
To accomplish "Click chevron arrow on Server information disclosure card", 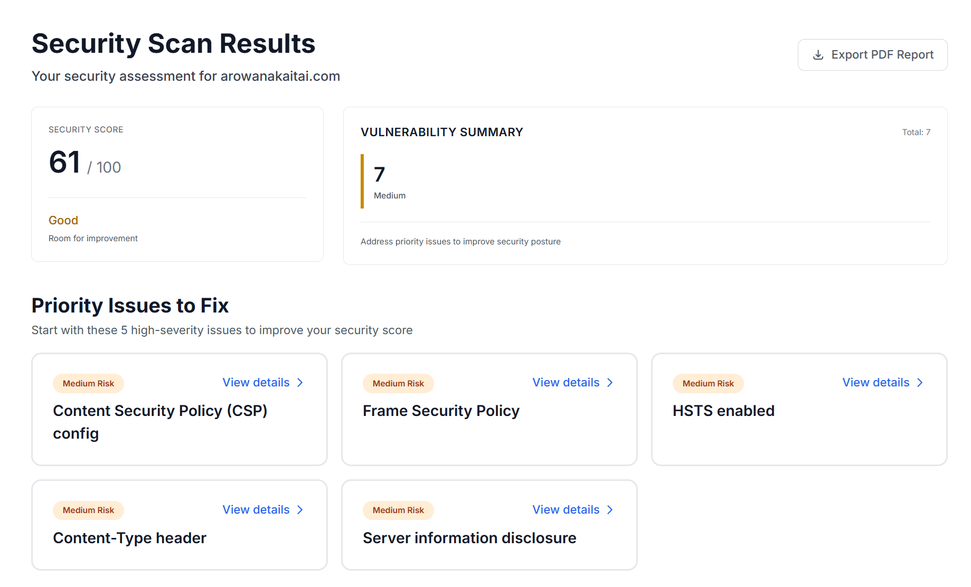I will 610,510.
